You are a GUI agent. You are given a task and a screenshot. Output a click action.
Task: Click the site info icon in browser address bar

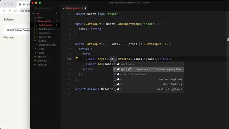click(23, 11)
